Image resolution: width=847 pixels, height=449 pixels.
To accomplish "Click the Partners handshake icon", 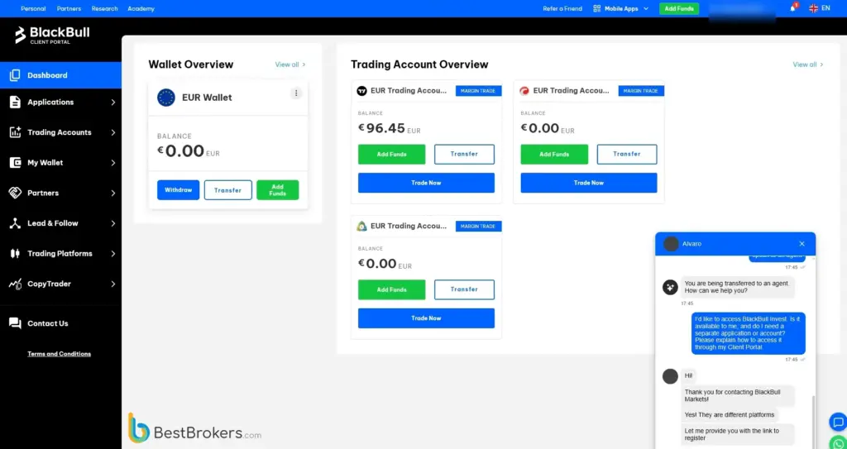I will coord(15,193).
